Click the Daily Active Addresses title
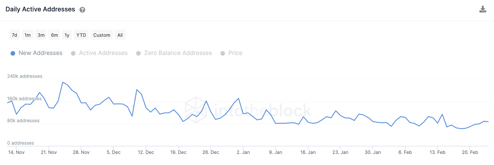This screenshot has height=165, width=494. pos(40,9)
